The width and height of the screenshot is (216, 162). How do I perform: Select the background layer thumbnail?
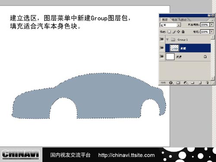click(x=170, y=57)
